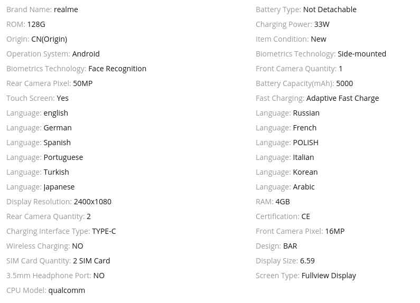The width and height of the screenshot is (420, 303).
Task: Click the CN(Origin) origin text
Action: pos(49,39)
